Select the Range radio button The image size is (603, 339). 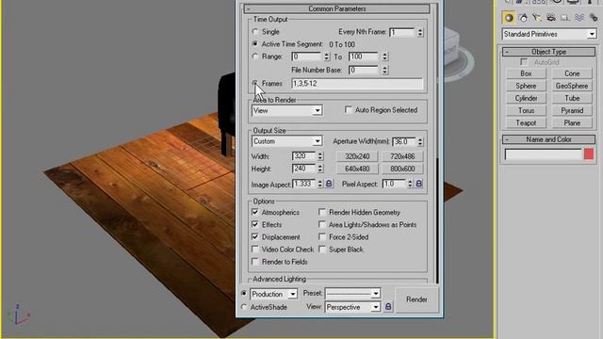(x=255, y=56)
